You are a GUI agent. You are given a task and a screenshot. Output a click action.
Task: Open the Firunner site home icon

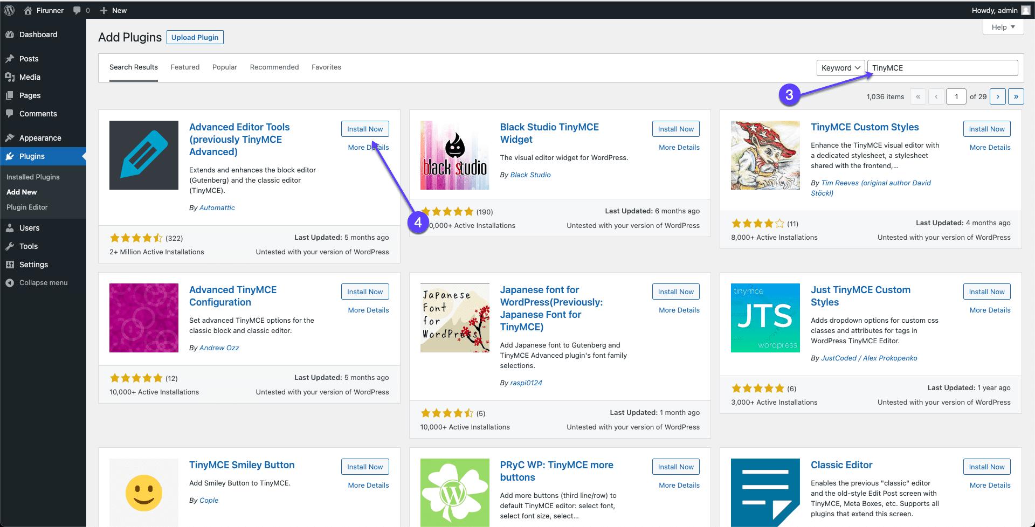point(28,10)
